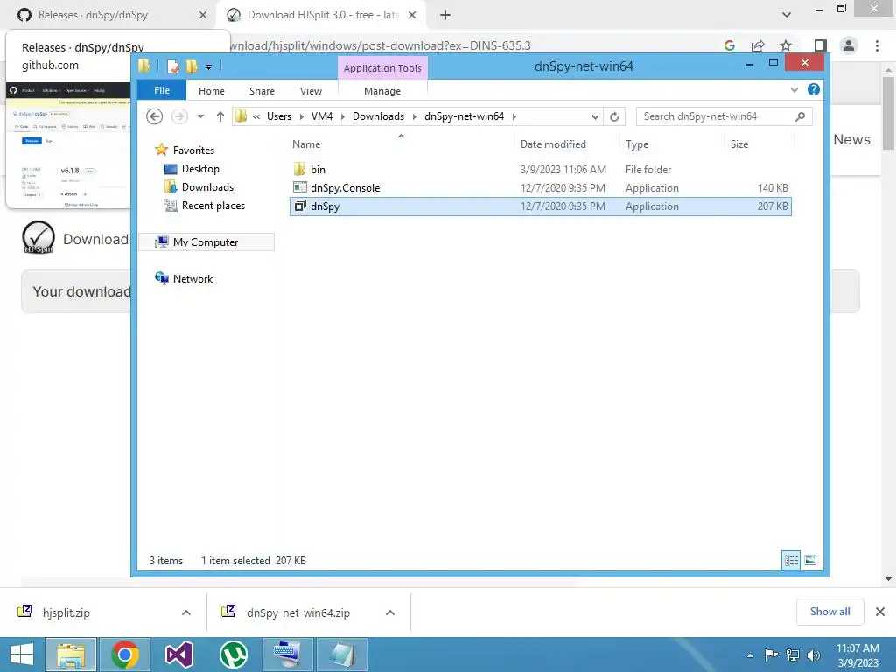Share this page in Chrome

click(x=758, y=45)
